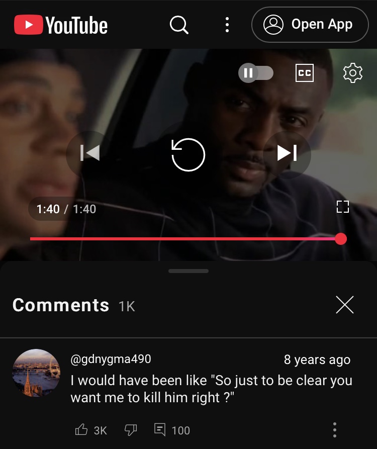
Task: Close the Comments panel
Action: pyautogui.click(x=345, y=305)
